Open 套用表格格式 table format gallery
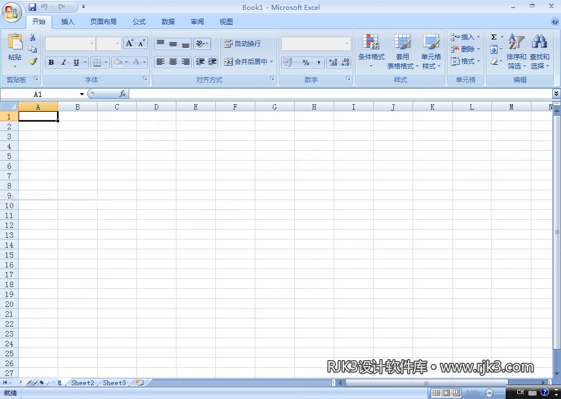This screenshot has height=399, width=561. [x=403, y=51]
